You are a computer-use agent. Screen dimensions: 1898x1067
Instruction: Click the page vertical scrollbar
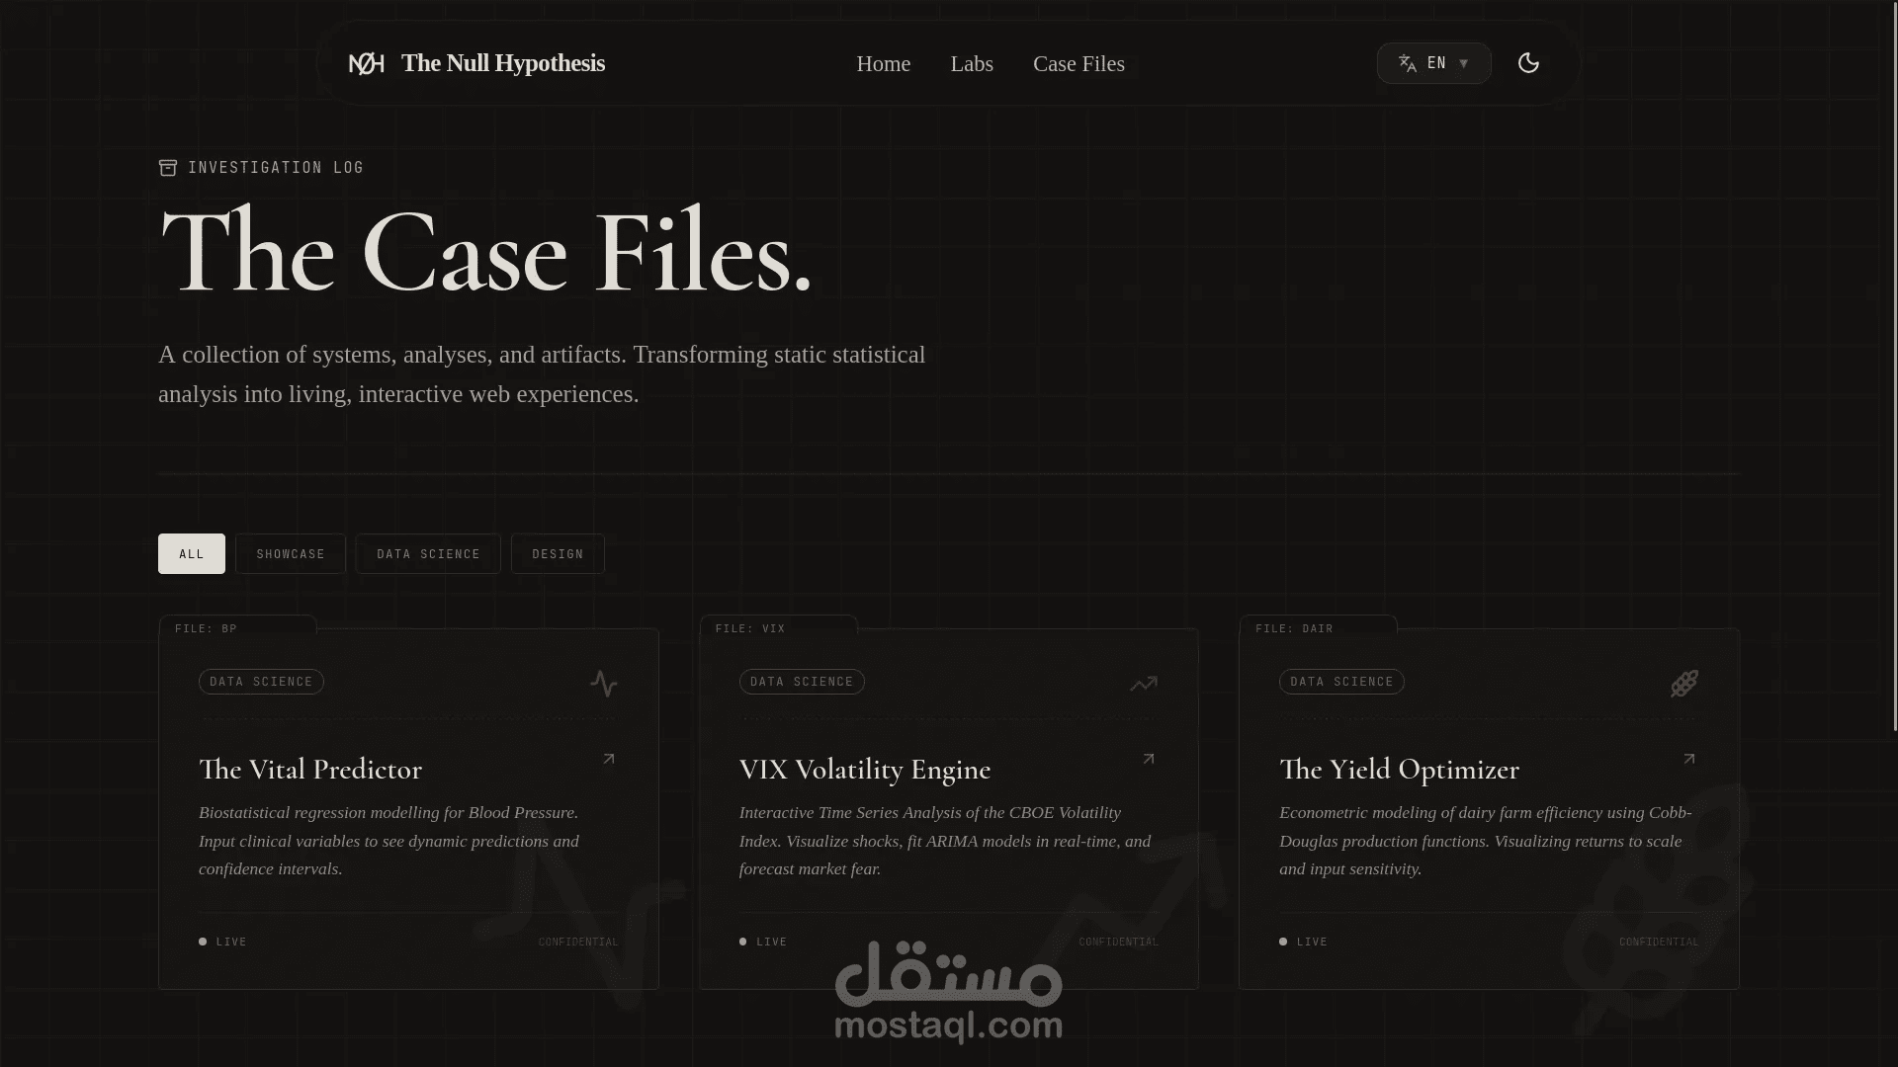point(1894,366)
